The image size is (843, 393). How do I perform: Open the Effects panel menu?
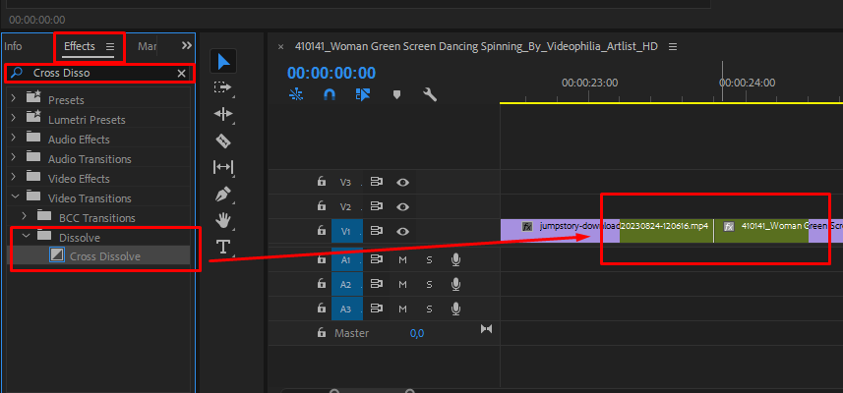click(110, 47)
